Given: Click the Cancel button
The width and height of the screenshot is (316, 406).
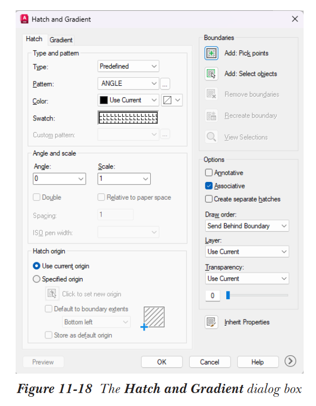Looking at the screenshot, I should [x=210, y=362].
